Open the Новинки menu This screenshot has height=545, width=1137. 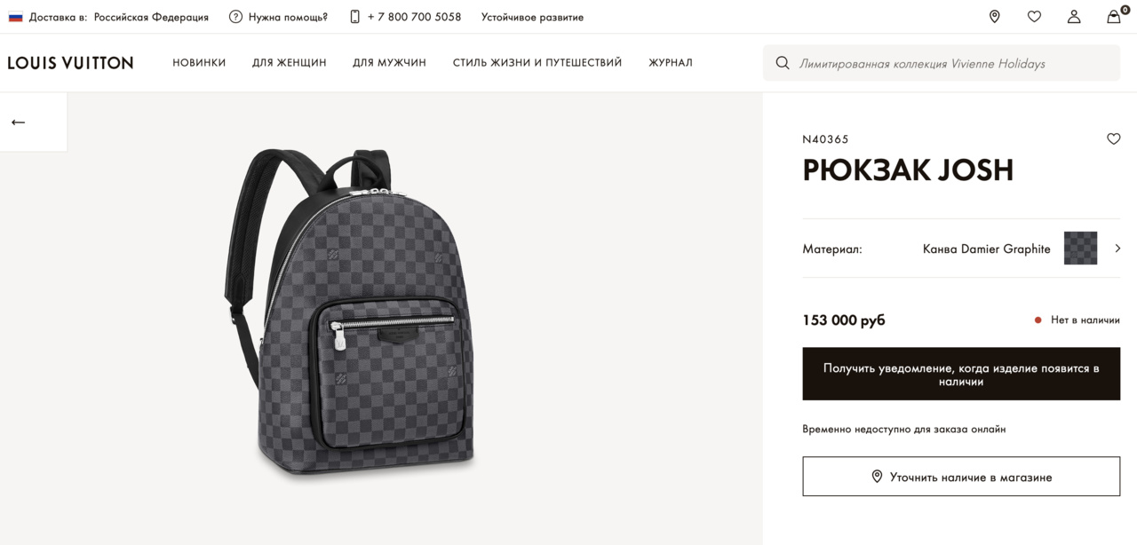click(199, 63)
